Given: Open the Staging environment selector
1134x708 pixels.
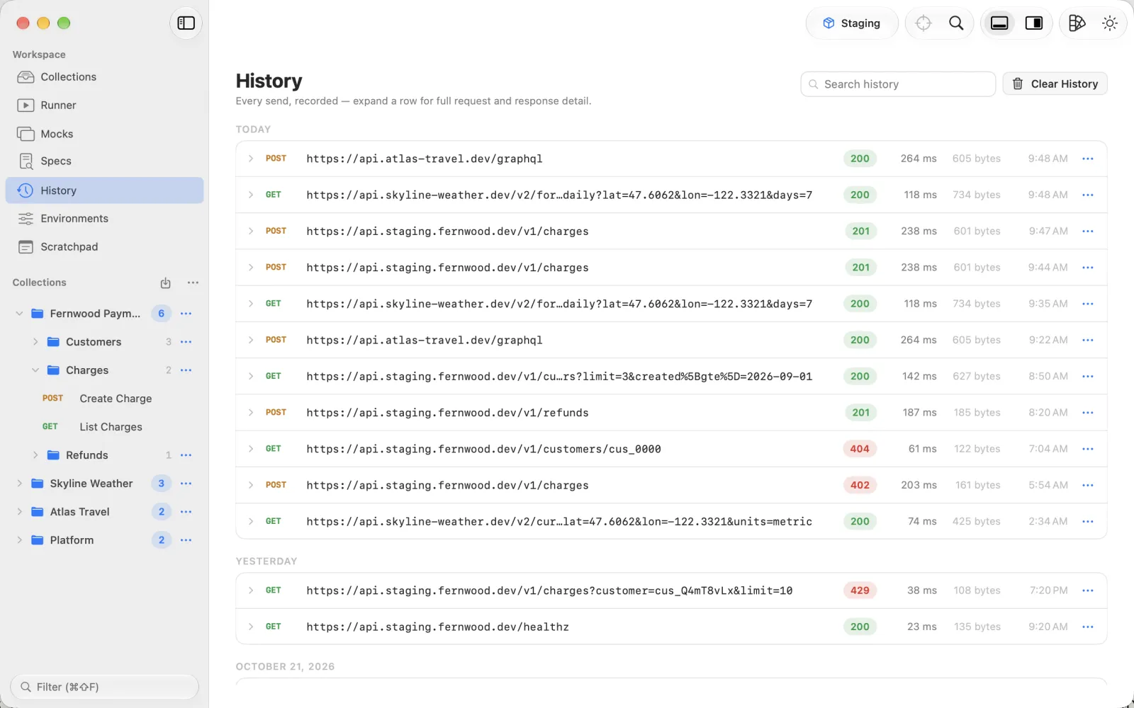Looking at the screenshot, I should pyautogui.click(x=851, y=23).
